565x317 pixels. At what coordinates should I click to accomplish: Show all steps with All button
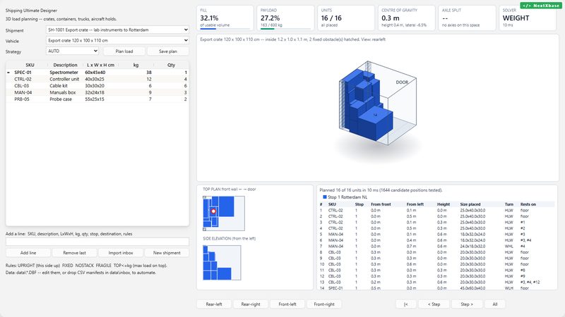coord(495,304)
